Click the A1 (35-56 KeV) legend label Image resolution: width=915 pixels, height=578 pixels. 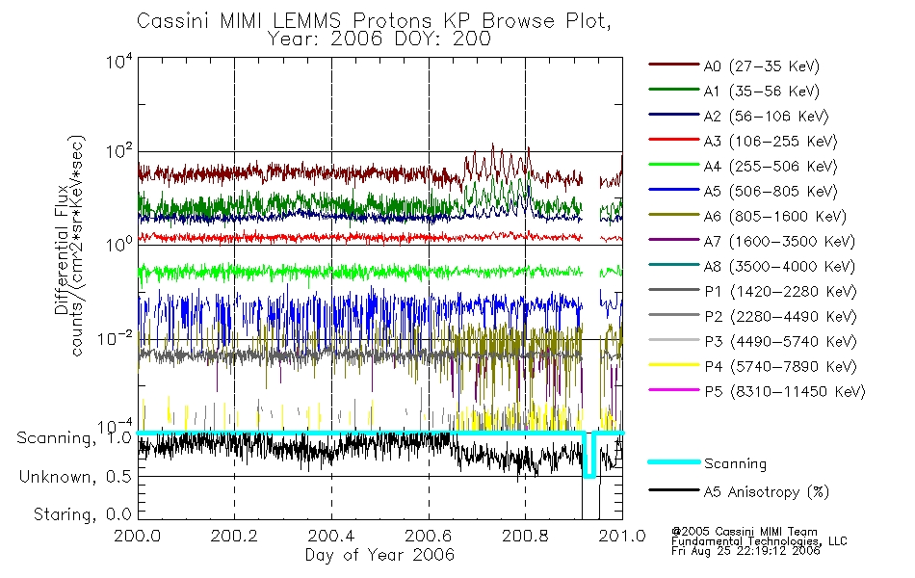tap(761, 92)
